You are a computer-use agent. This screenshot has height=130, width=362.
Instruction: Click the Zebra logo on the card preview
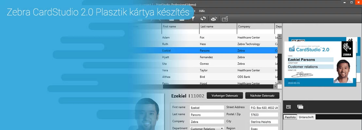(x=347, y=49)
